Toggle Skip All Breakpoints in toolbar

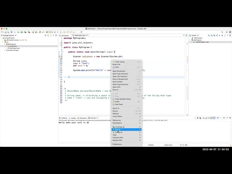(15, 32)
